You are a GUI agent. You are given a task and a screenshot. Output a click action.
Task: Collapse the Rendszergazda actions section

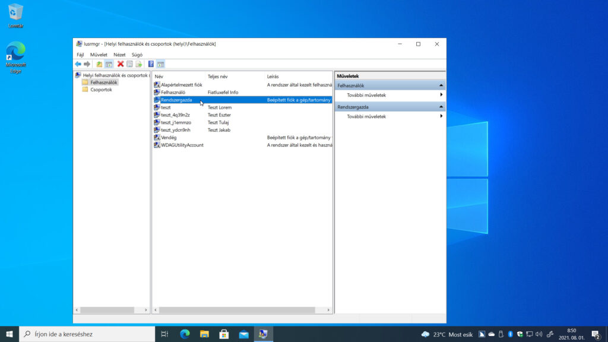click(x=441, y=107)
